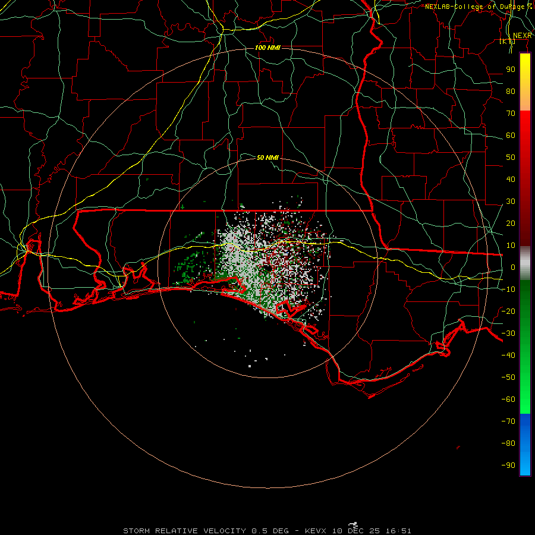
Task: Select the 50 value on velocity scale
Action: coord(511,158)
